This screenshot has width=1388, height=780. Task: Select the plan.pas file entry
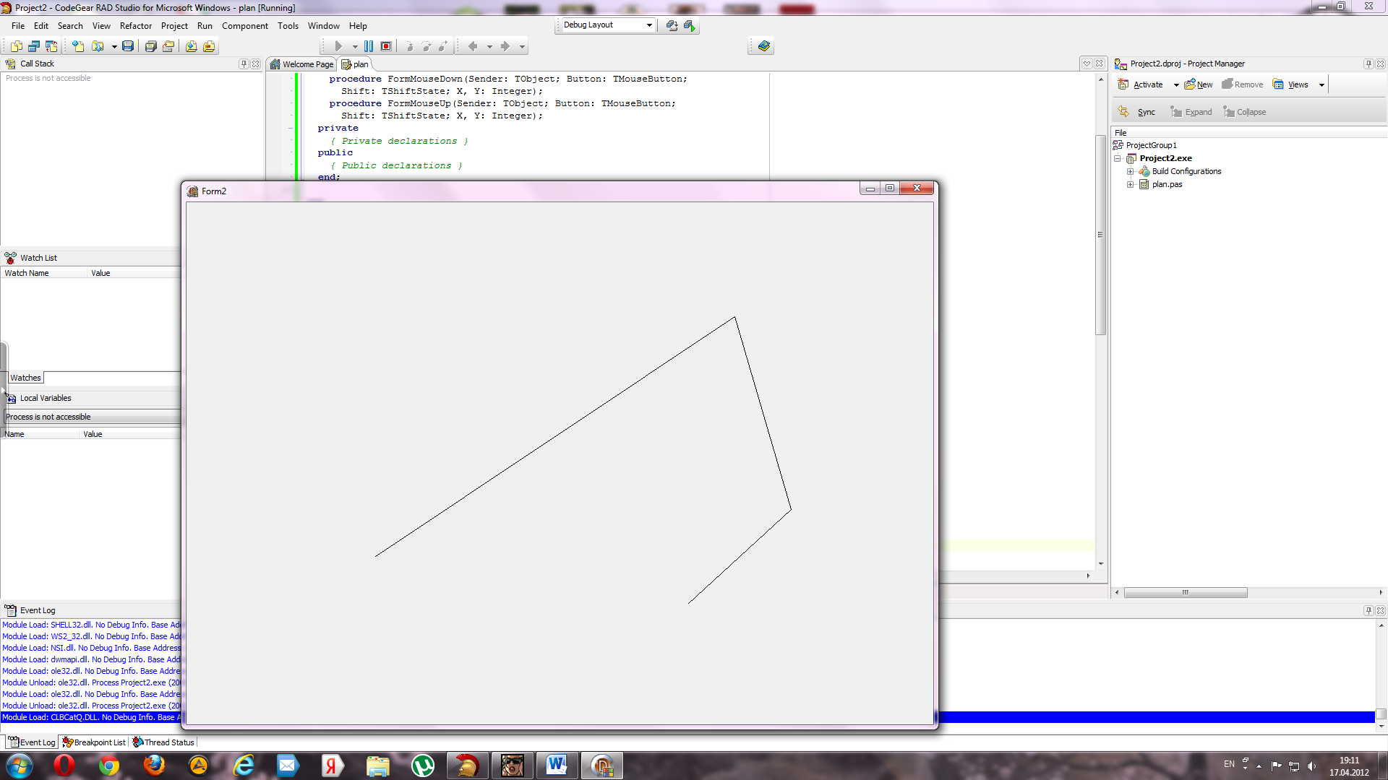tap(1167, 184)
